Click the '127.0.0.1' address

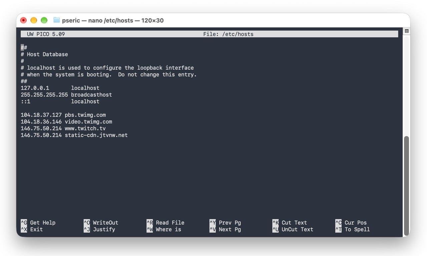pyautogui.click(x=35, y=88)
